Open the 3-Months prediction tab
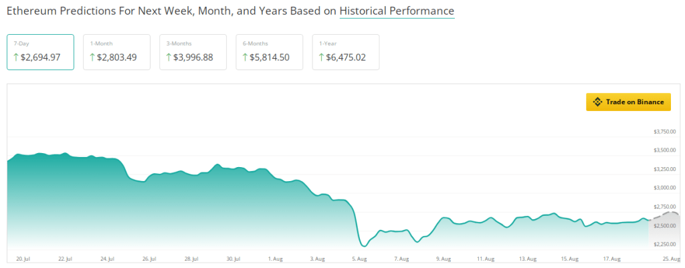Viewport: 685px width, 268px height. pyautogui.click(x=193, y=52)
